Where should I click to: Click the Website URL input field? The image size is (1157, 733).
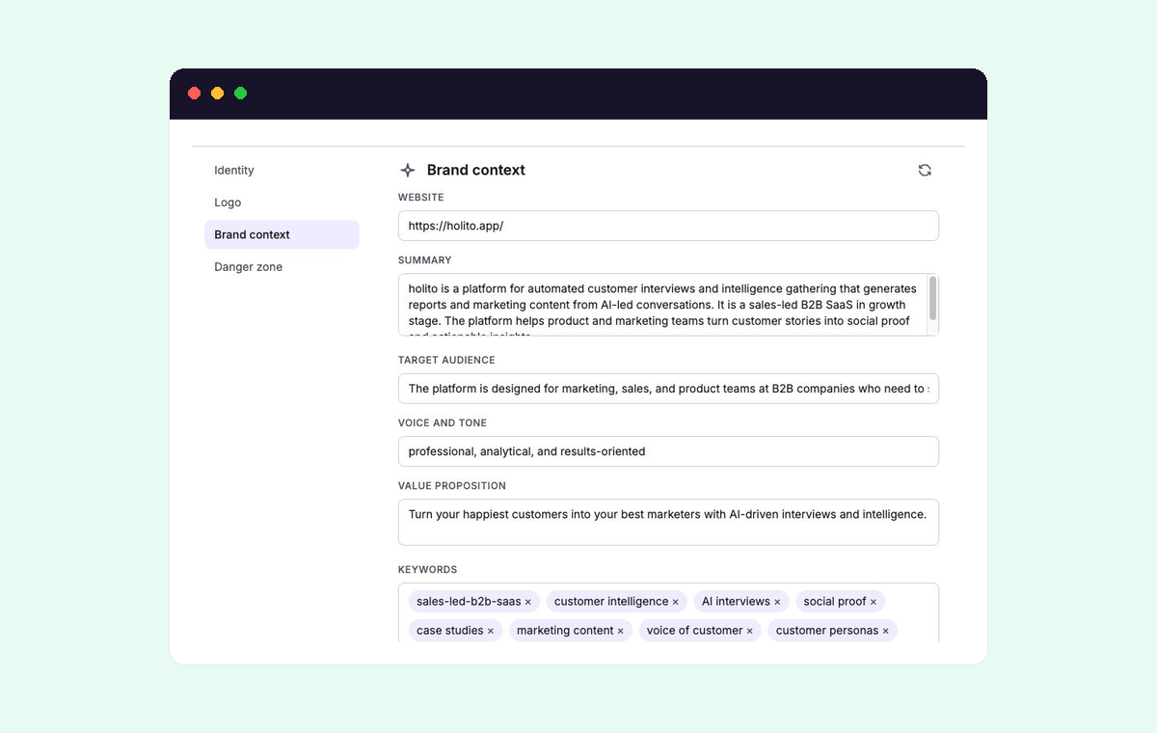click(668, 226)
